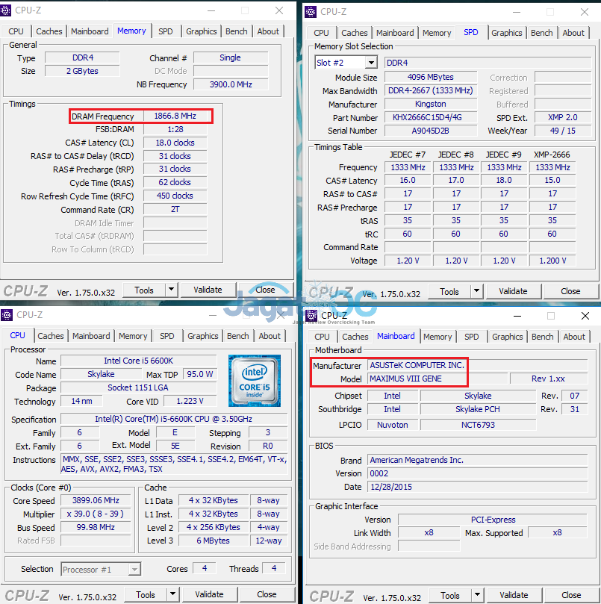Click Close button in Mainboard window
This screenshot has width=601, height=604.
tap(571, 595)
